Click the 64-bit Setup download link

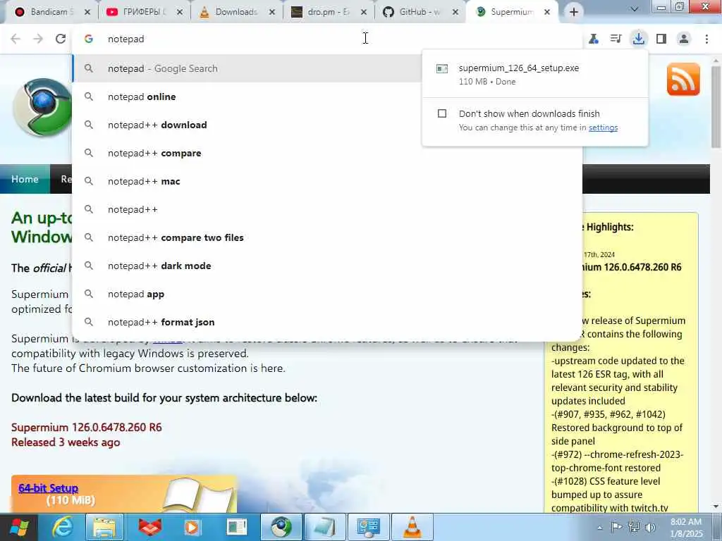coord(49,488)
